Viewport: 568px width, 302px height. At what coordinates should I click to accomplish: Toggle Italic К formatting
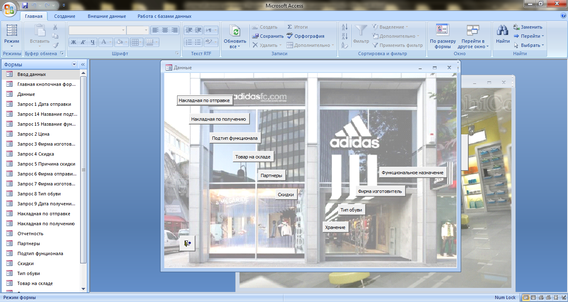pos(83,42)
